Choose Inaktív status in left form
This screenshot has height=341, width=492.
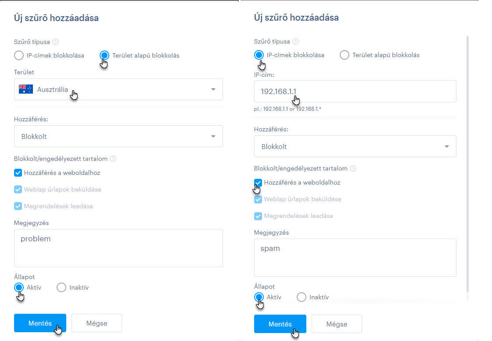pos(61,287)
